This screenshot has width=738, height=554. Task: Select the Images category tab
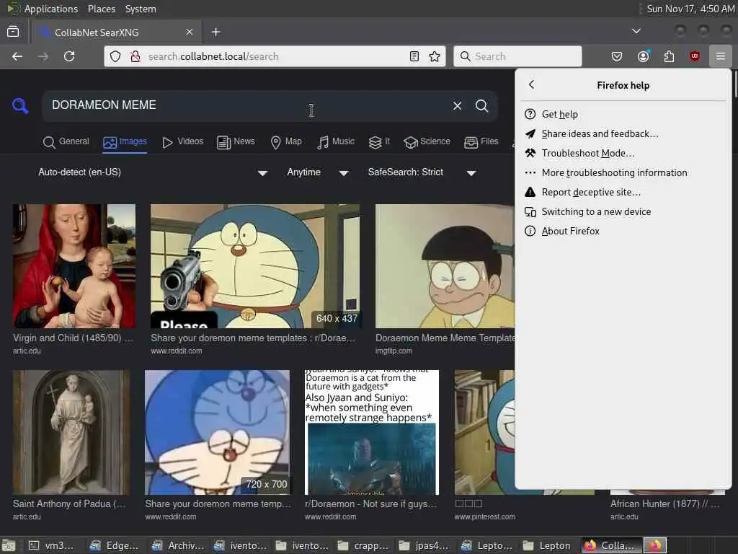[x=125, y=142]
